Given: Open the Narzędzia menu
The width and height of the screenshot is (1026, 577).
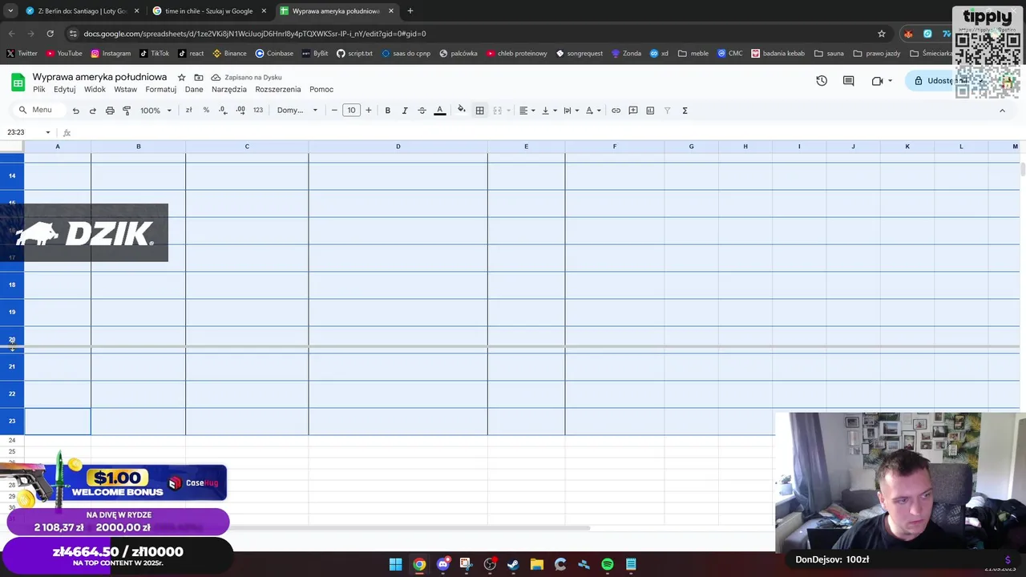Looking at the screenshot, I should [x=229, y=90].
